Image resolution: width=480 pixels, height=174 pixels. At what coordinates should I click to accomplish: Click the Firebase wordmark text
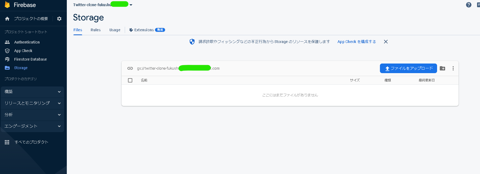pos(25,5)
